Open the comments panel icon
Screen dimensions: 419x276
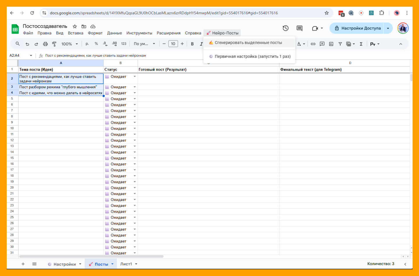[x=299, y=28]
